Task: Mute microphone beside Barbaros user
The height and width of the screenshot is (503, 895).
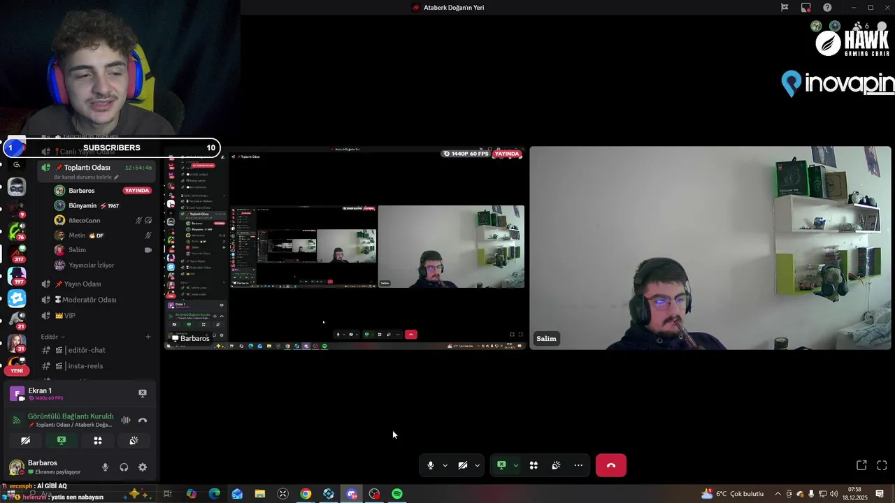Action: tap(106, 467)
